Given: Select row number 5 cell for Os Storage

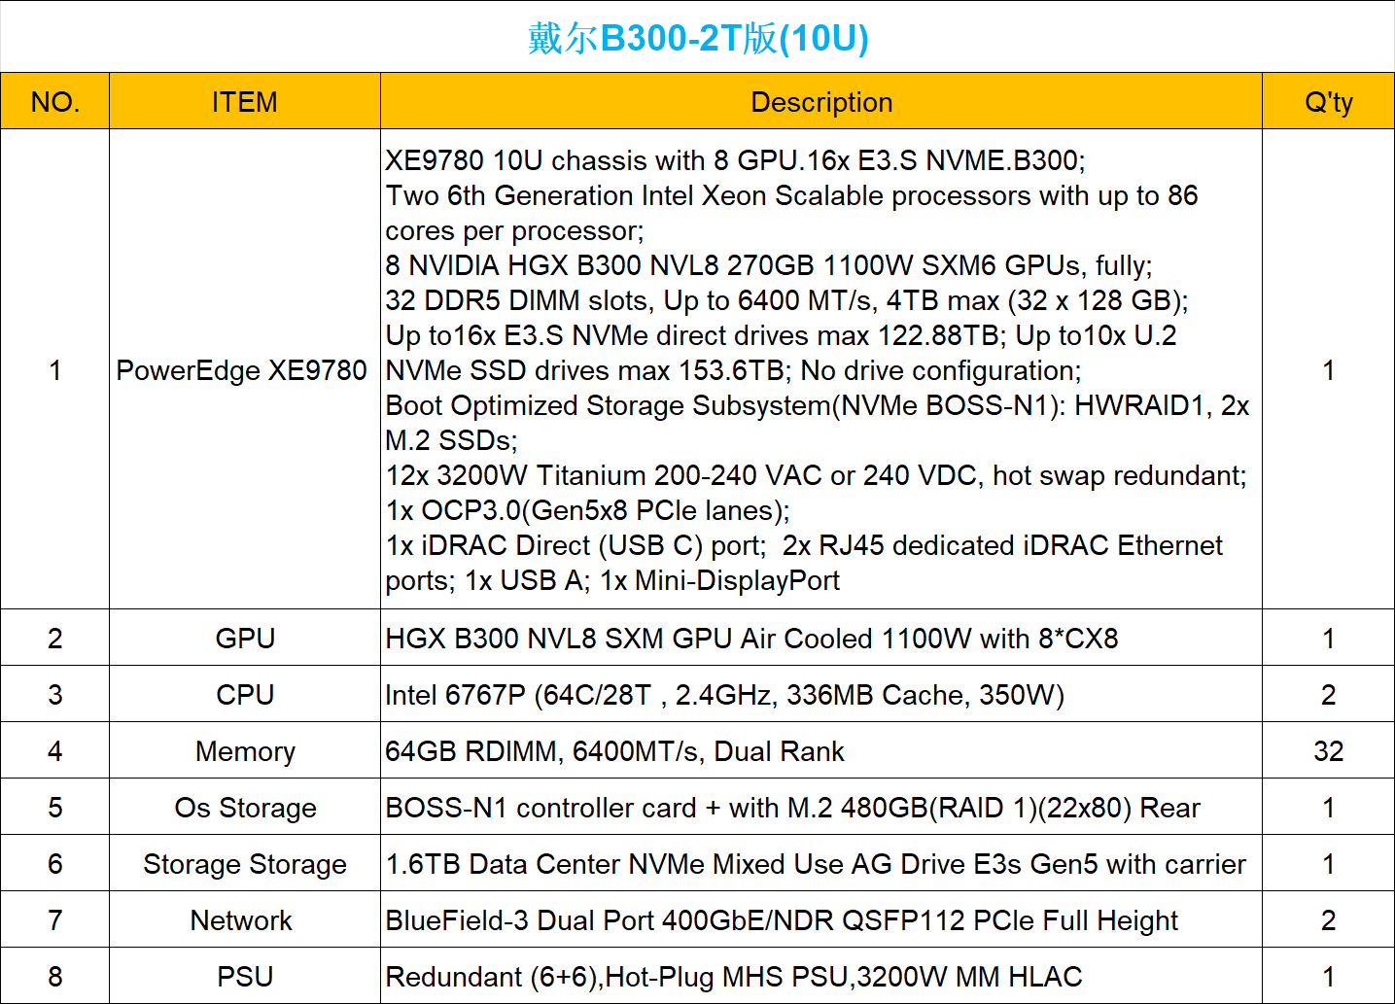Looking at the screenshot, I should point(55,807).
